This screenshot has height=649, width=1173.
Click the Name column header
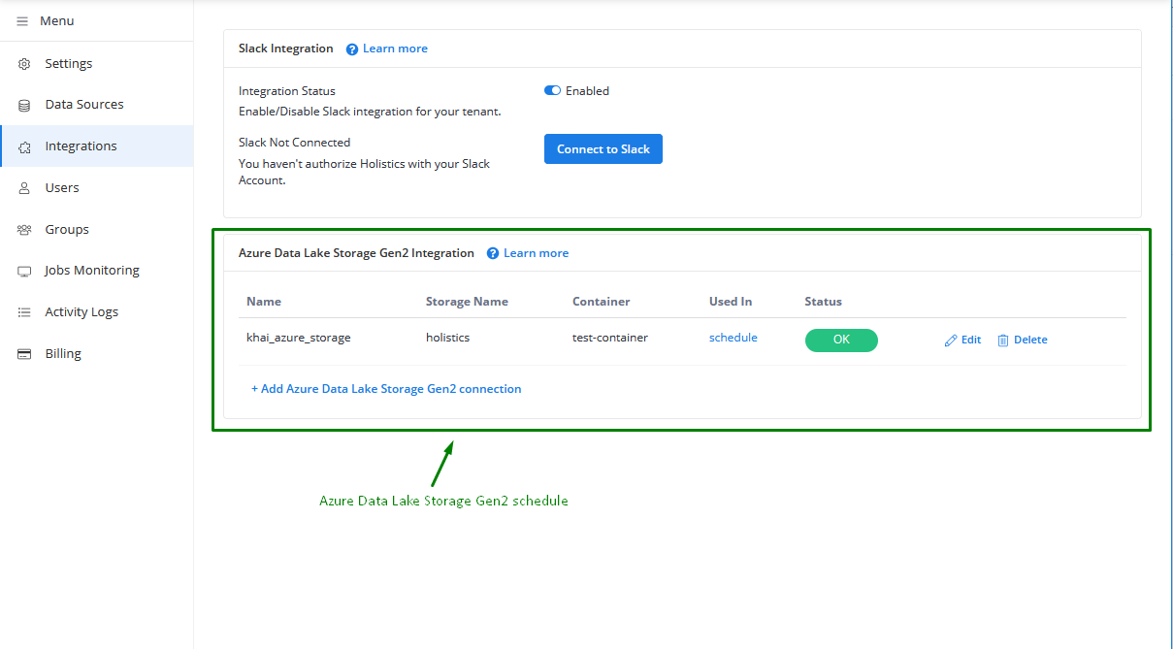pyautogui.click(x=264, y=302)
